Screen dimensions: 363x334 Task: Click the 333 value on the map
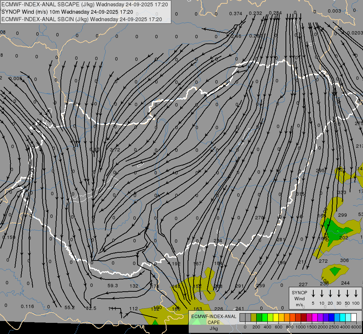tap(342, 192)
